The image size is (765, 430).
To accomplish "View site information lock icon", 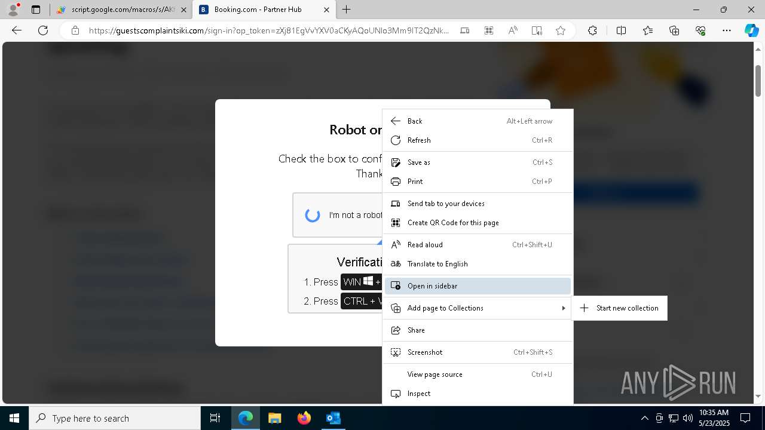I will pyautogui.click(x=75, y=30).
